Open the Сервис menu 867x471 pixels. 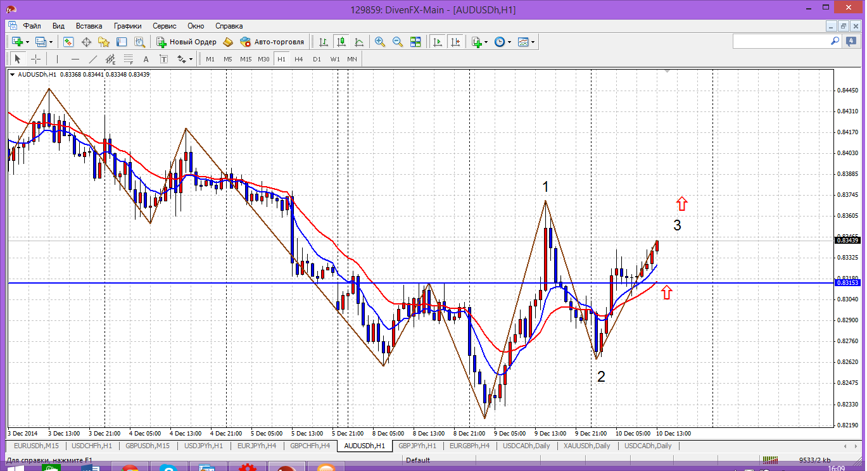coord(165,26)
